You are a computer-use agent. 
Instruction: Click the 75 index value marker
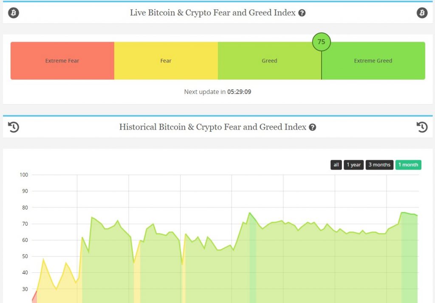[321, 42]
